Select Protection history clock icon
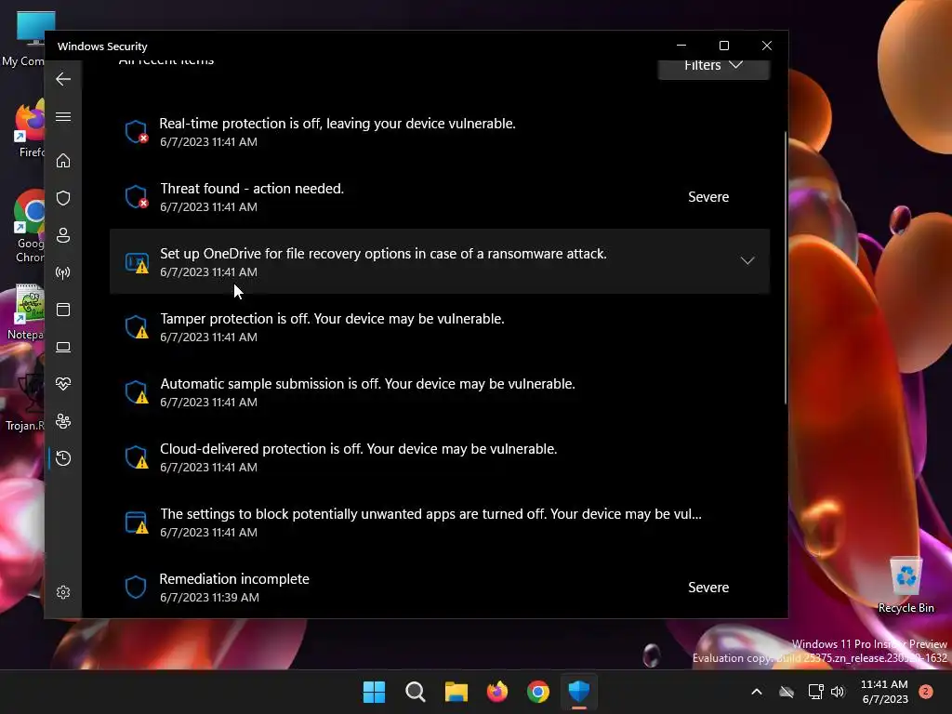952x714 pixels. [63, 457]
